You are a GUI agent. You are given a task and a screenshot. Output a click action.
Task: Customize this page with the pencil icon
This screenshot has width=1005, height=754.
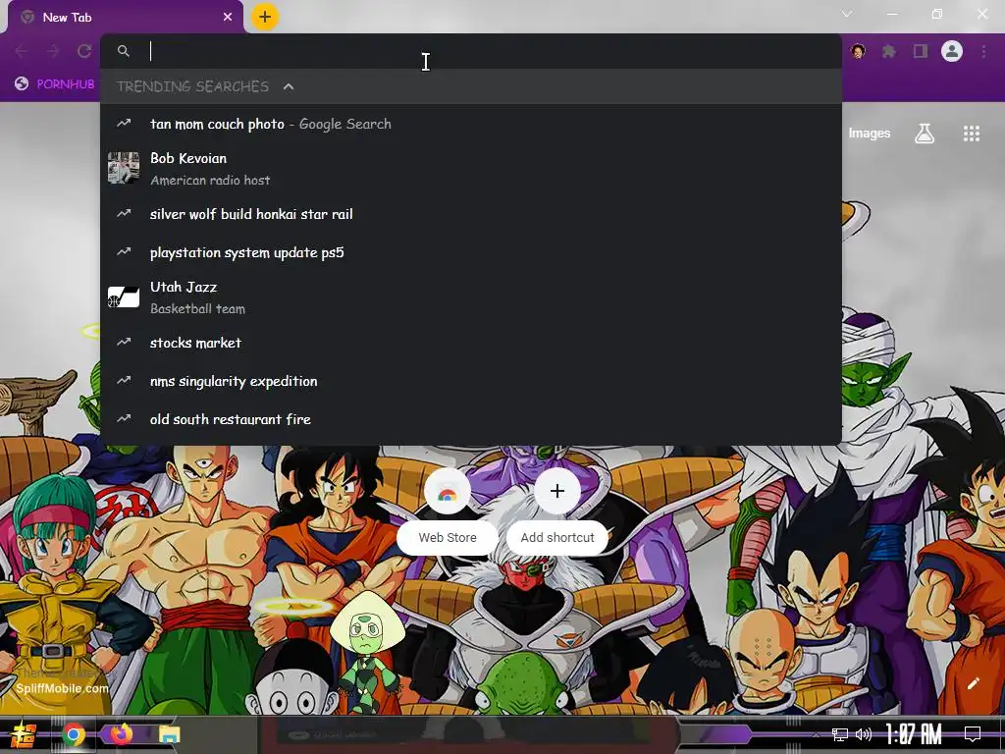point(973,683)
